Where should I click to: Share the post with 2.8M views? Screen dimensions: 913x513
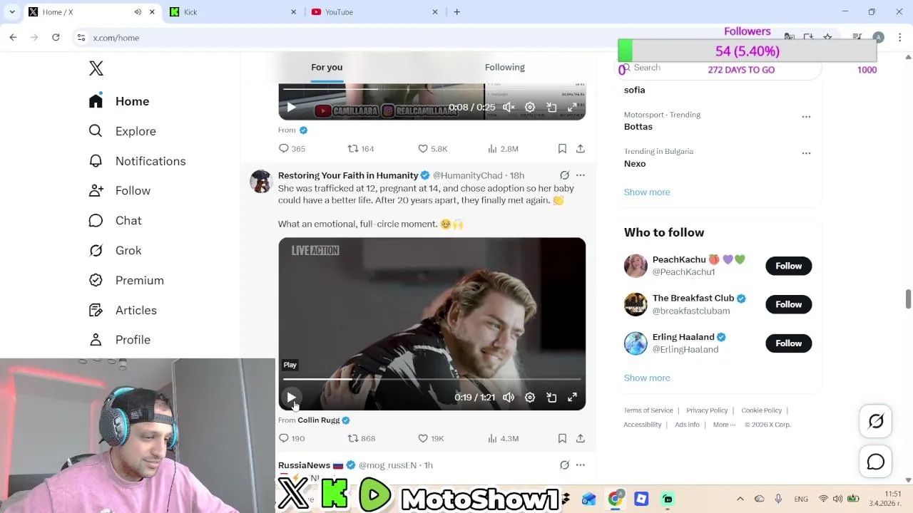point(581,149)
